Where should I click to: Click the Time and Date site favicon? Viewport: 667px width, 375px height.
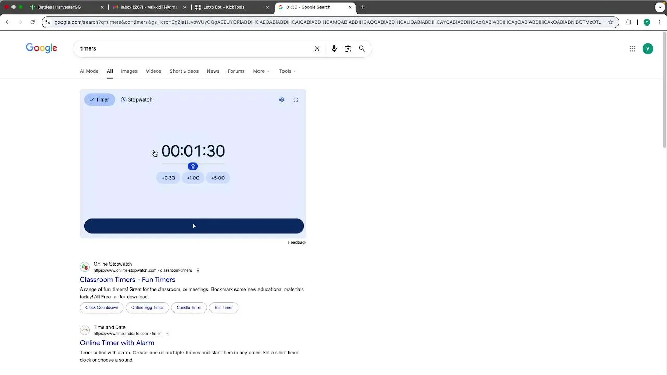[x=85, y=330]
